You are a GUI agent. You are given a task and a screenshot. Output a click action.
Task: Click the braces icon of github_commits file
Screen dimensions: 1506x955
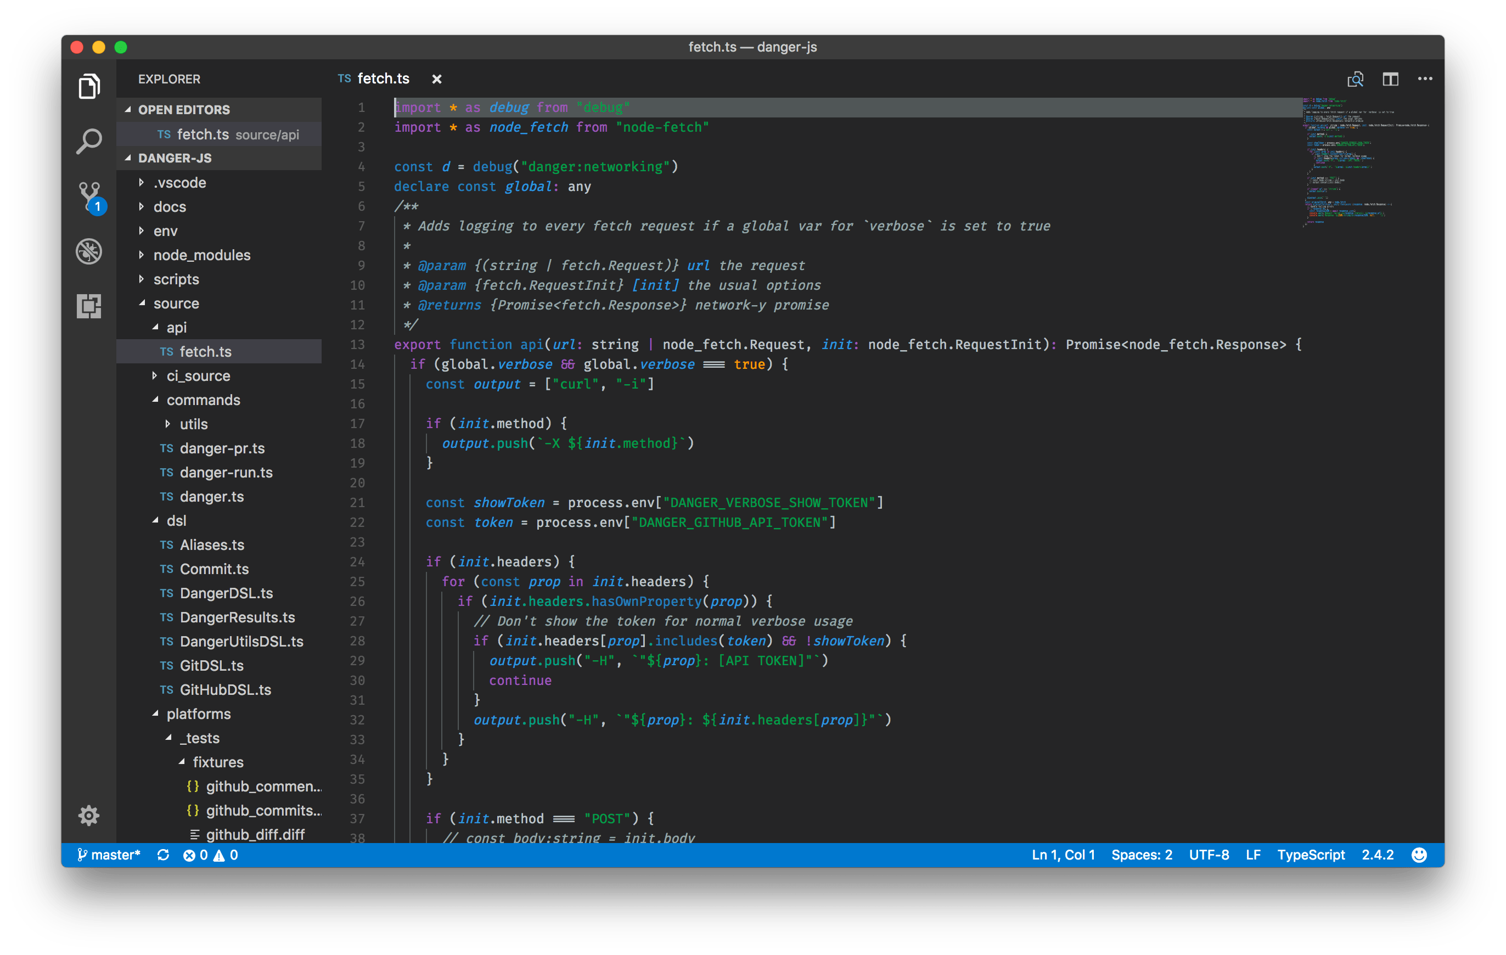point(193,810)
